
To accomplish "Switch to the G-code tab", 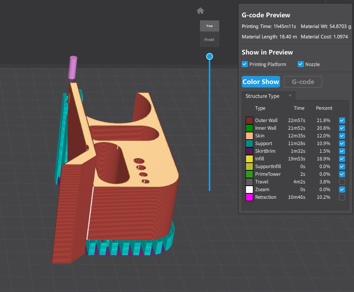I will pyautogui.click(x=303, y=82).
